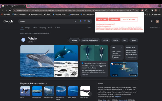Select the Habitat chip

pyautogui.click(x=116, y=40)
